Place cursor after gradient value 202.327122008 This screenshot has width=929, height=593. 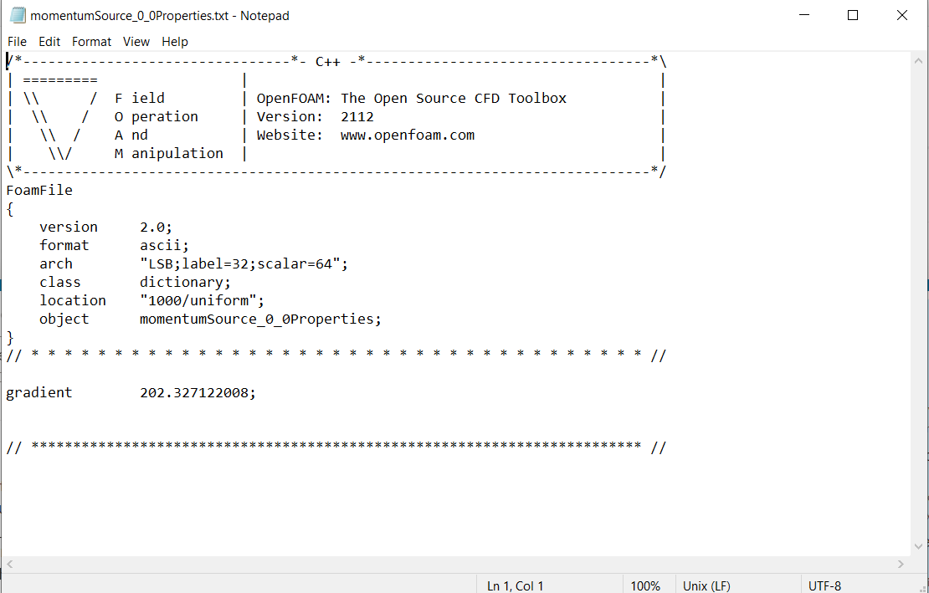(x=249, y=392)
